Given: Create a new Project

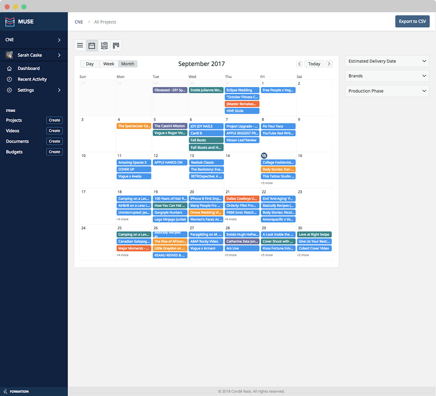Looking at the screenshot, I should pos(55,120).
